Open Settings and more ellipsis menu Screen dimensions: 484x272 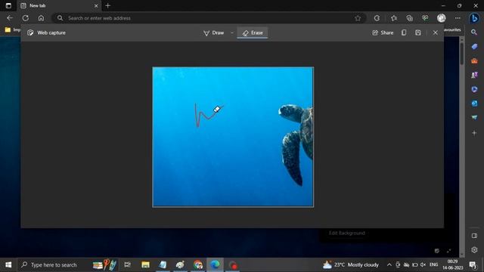point(458,18)
